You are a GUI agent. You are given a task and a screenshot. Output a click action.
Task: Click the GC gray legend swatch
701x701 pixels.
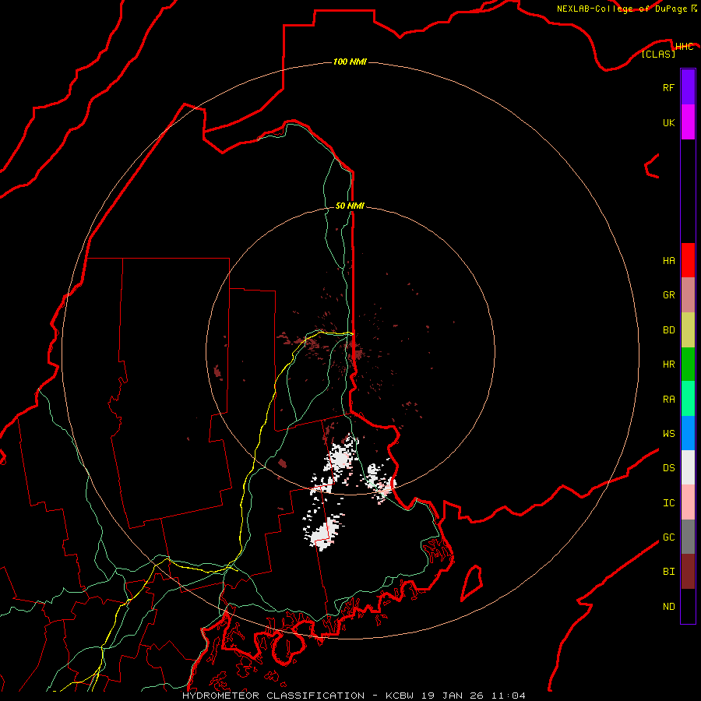coord(688,537)
